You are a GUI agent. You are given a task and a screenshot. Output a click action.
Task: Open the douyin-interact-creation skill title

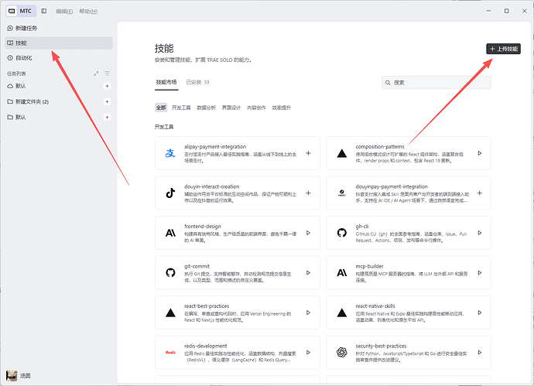point(212,186)
